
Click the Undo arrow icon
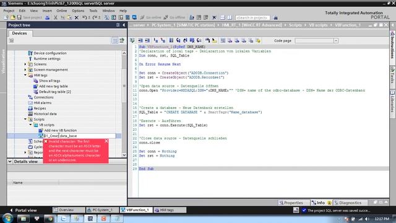[85, 17]
